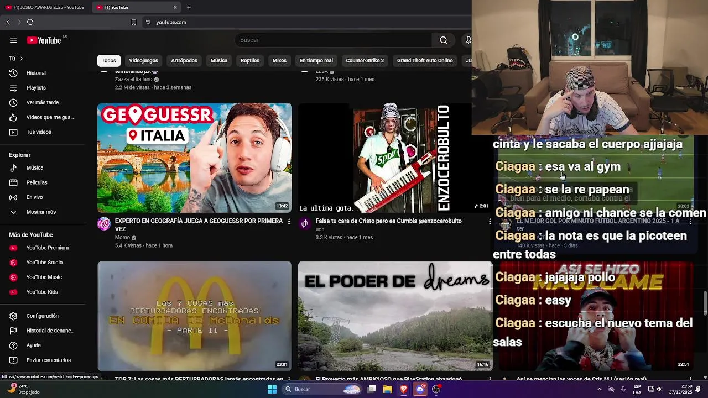Image resolution: width=708 pixels, height=398 pixels.
Task: Open the YouTube hamburger guide menu
Action: click(13, 40)
